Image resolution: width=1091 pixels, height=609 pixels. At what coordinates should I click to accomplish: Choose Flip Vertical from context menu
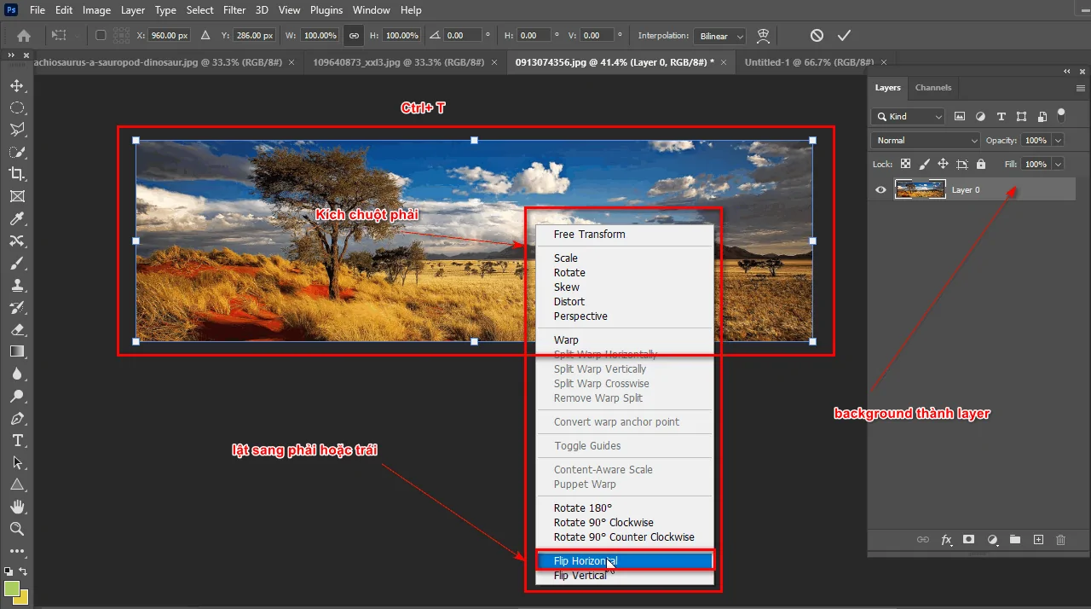[580, 575]
